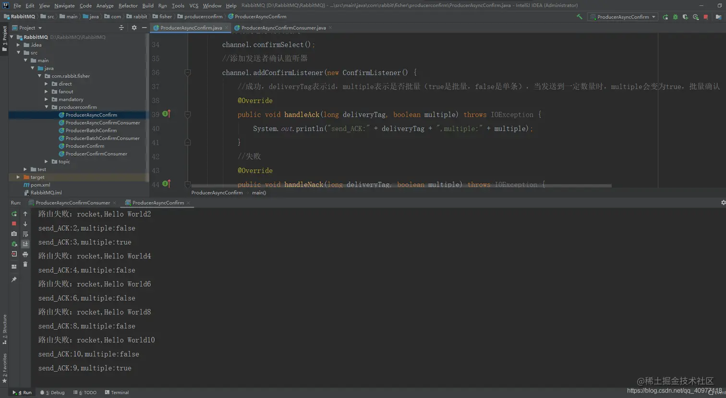Toggle fold marker at handleAck method

188,115
